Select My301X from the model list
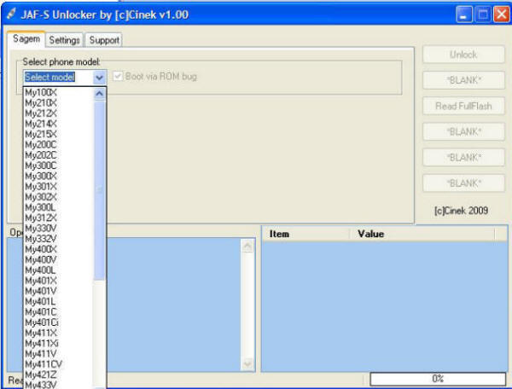 click(x=59, y=187)
